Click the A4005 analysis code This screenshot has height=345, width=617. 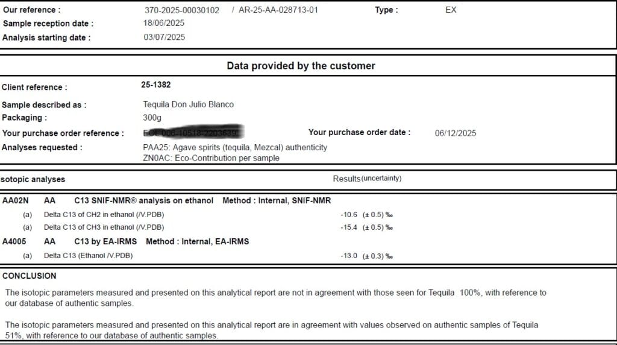click(14, 241)
